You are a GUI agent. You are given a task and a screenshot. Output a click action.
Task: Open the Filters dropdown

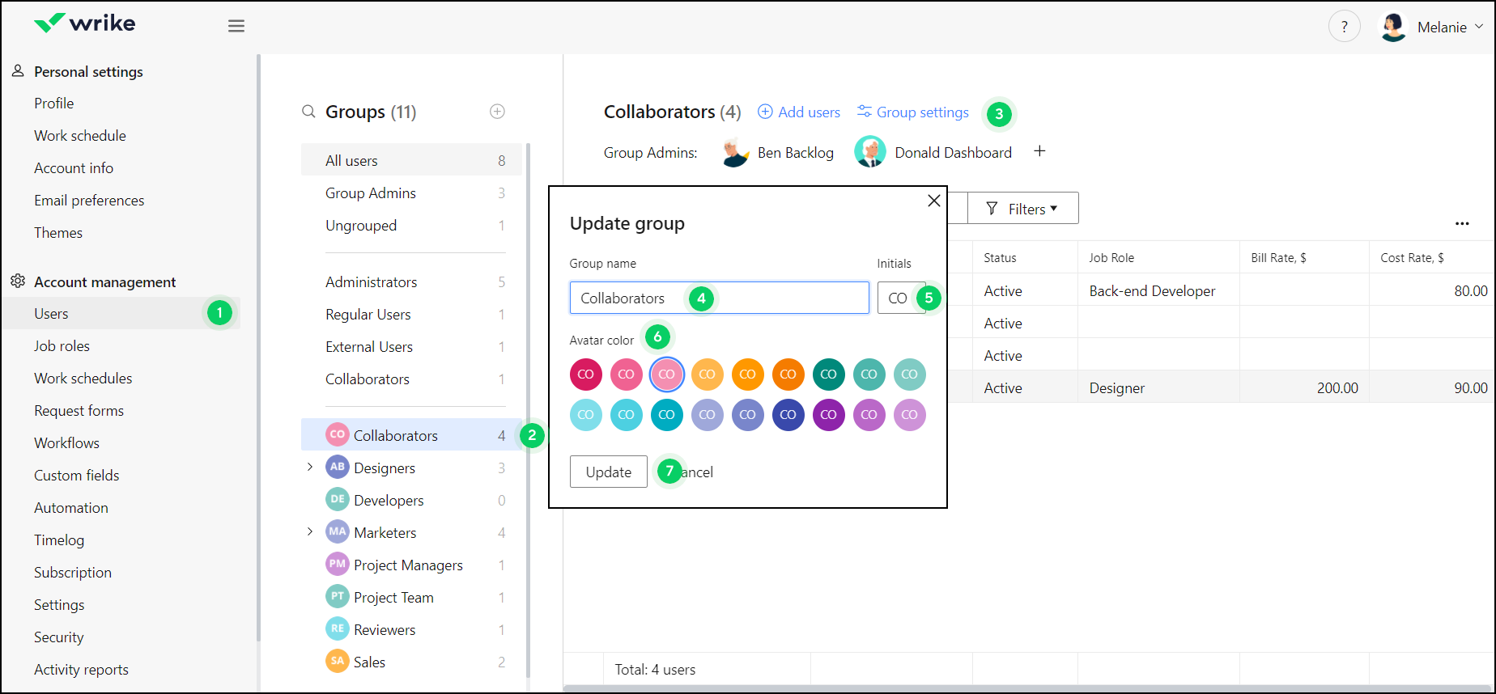[1022, 209]
